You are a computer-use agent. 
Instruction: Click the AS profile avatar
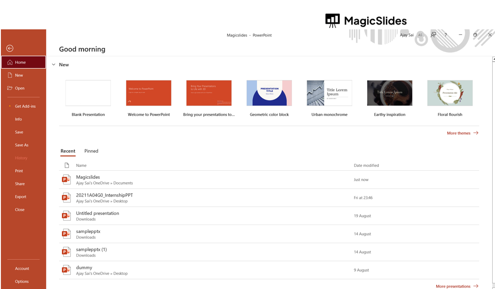click(420, 35)
